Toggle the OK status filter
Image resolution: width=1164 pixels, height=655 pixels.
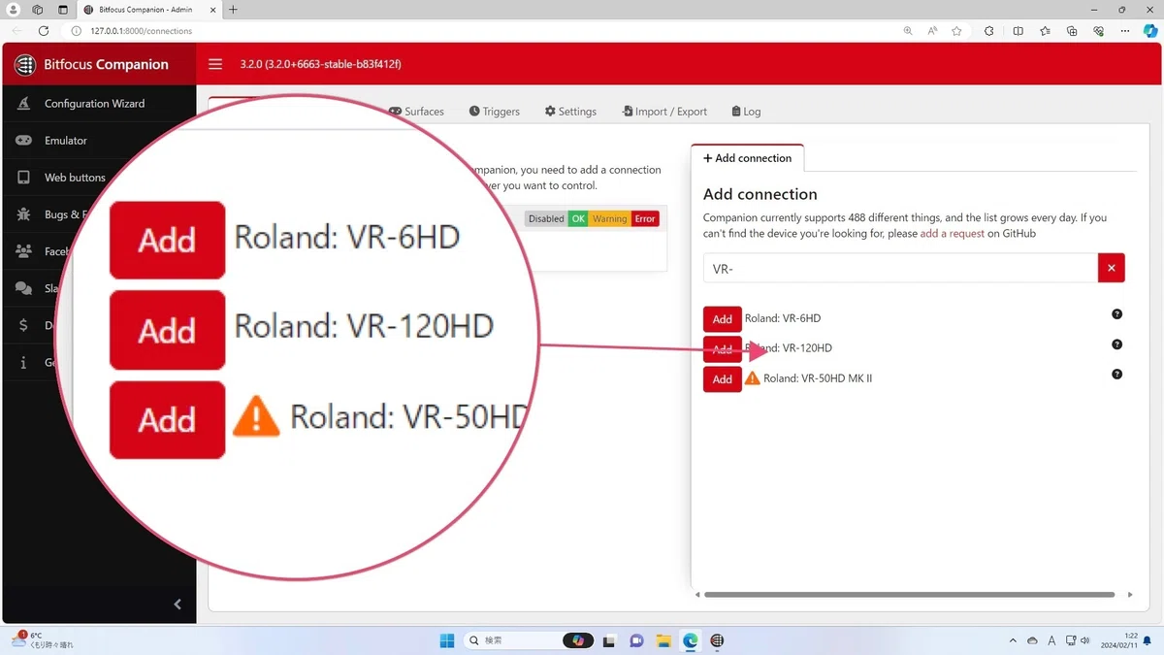(x=578, y=219)
